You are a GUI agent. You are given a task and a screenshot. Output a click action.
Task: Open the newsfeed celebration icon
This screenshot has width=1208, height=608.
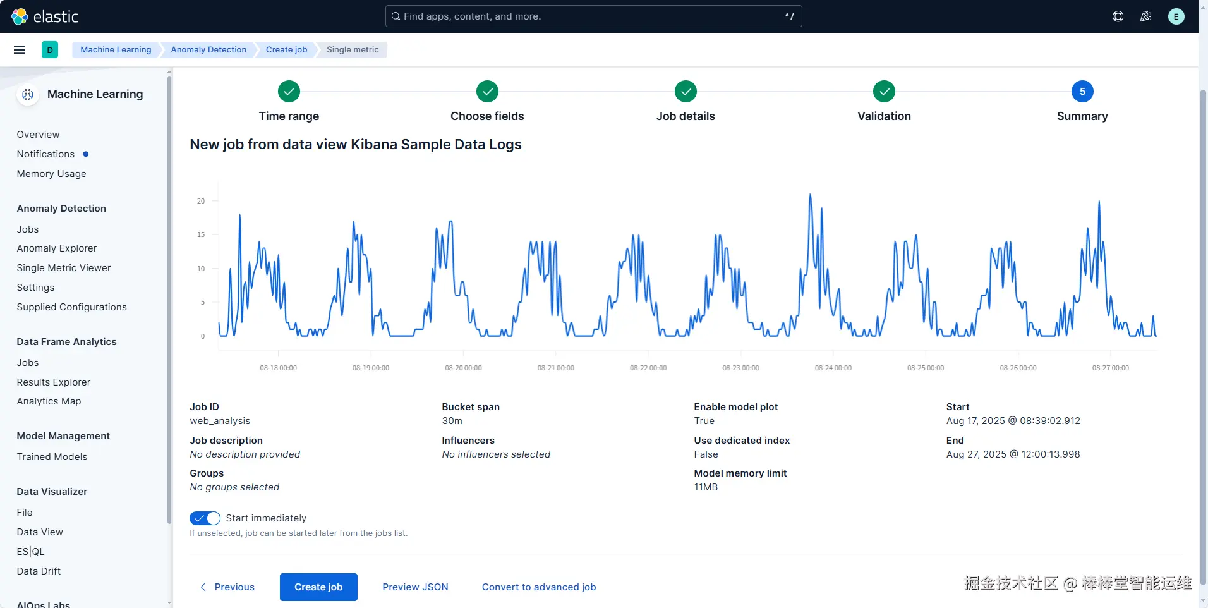pos(1145,16)
